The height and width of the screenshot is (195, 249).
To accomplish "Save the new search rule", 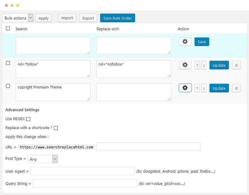I will click(202, 42).
